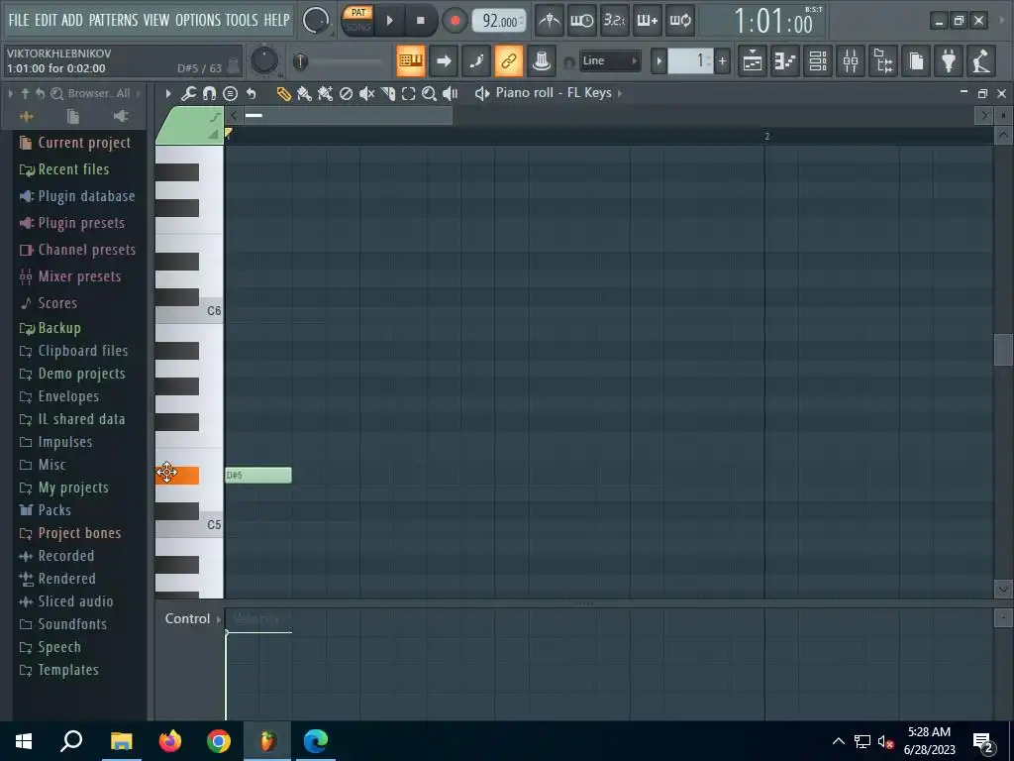The image size is (1014, 761).
Task: Toggle auto scrolling arrow button
Action: coord(444,60)
